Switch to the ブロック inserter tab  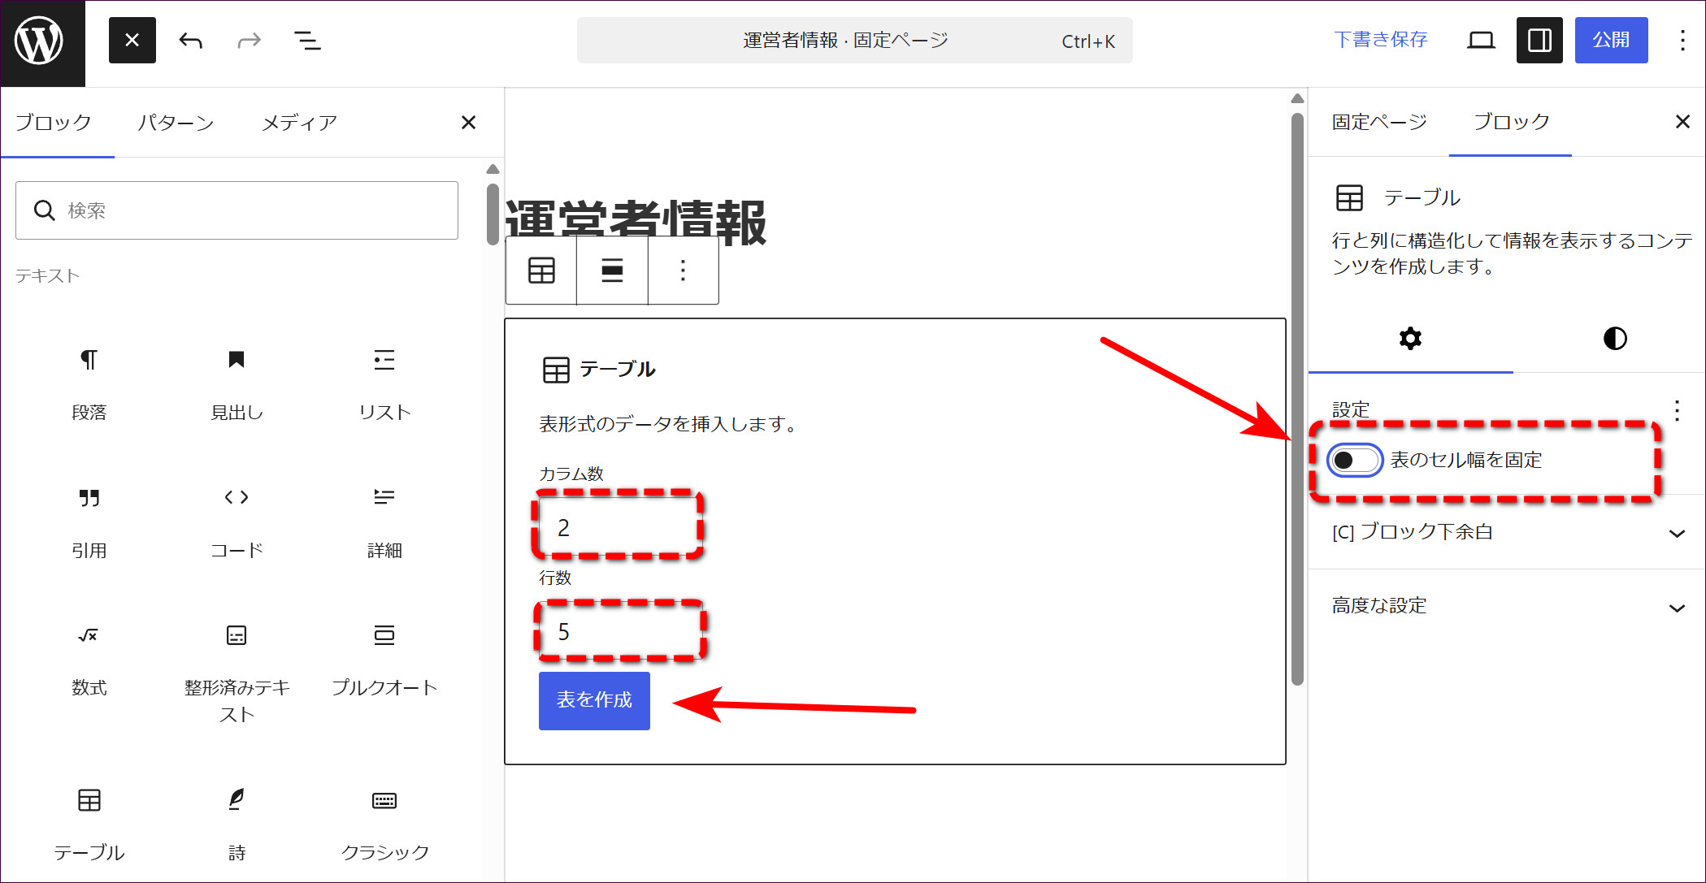click(x=54, y=123)
